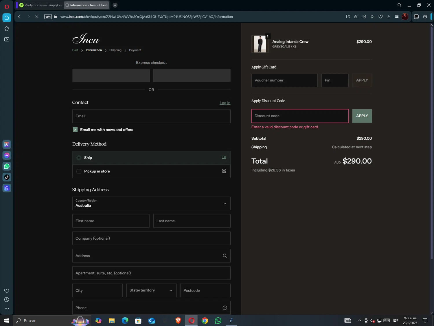Apply the gift card voucher

point(362,80)
